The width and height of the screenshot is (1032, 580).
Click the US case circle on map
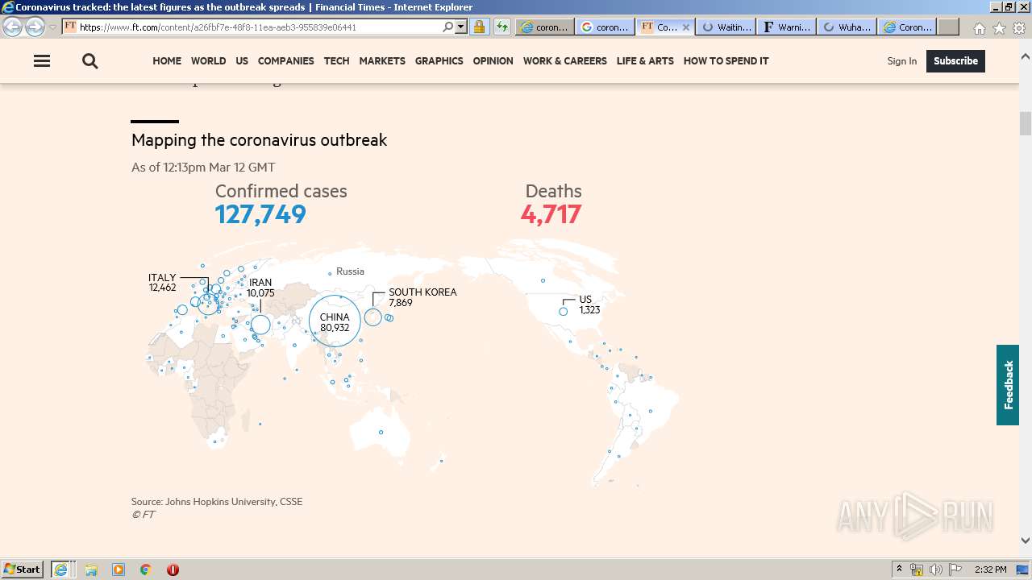click(564, 312)
